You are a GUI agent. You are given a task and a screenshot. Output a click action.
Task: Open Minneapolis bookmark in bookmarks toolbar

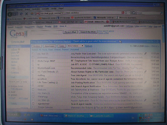104,17
